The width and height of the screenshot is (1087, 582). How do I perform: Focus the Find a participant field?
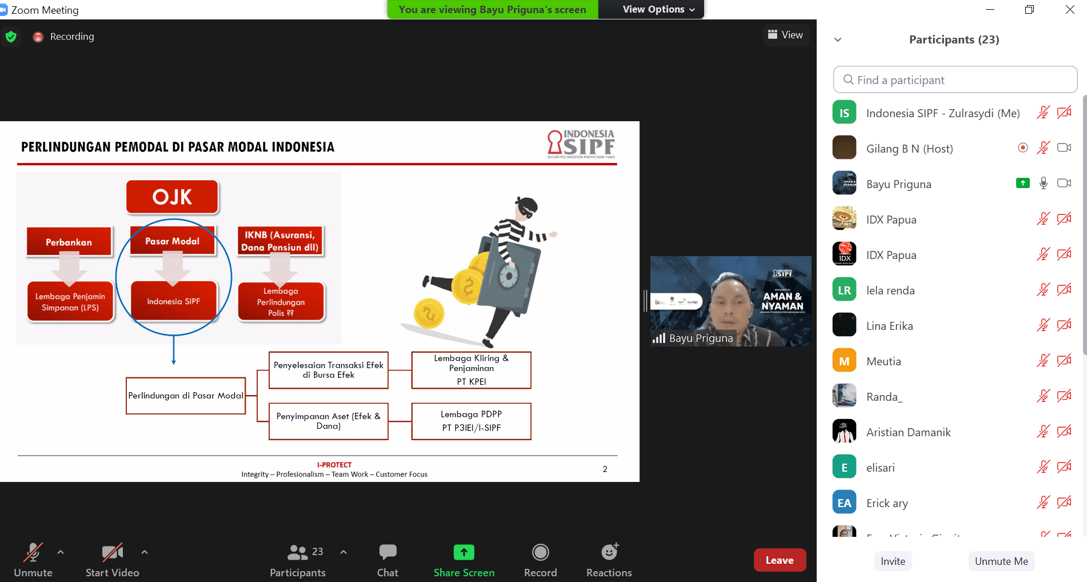(x=955, y=80)
